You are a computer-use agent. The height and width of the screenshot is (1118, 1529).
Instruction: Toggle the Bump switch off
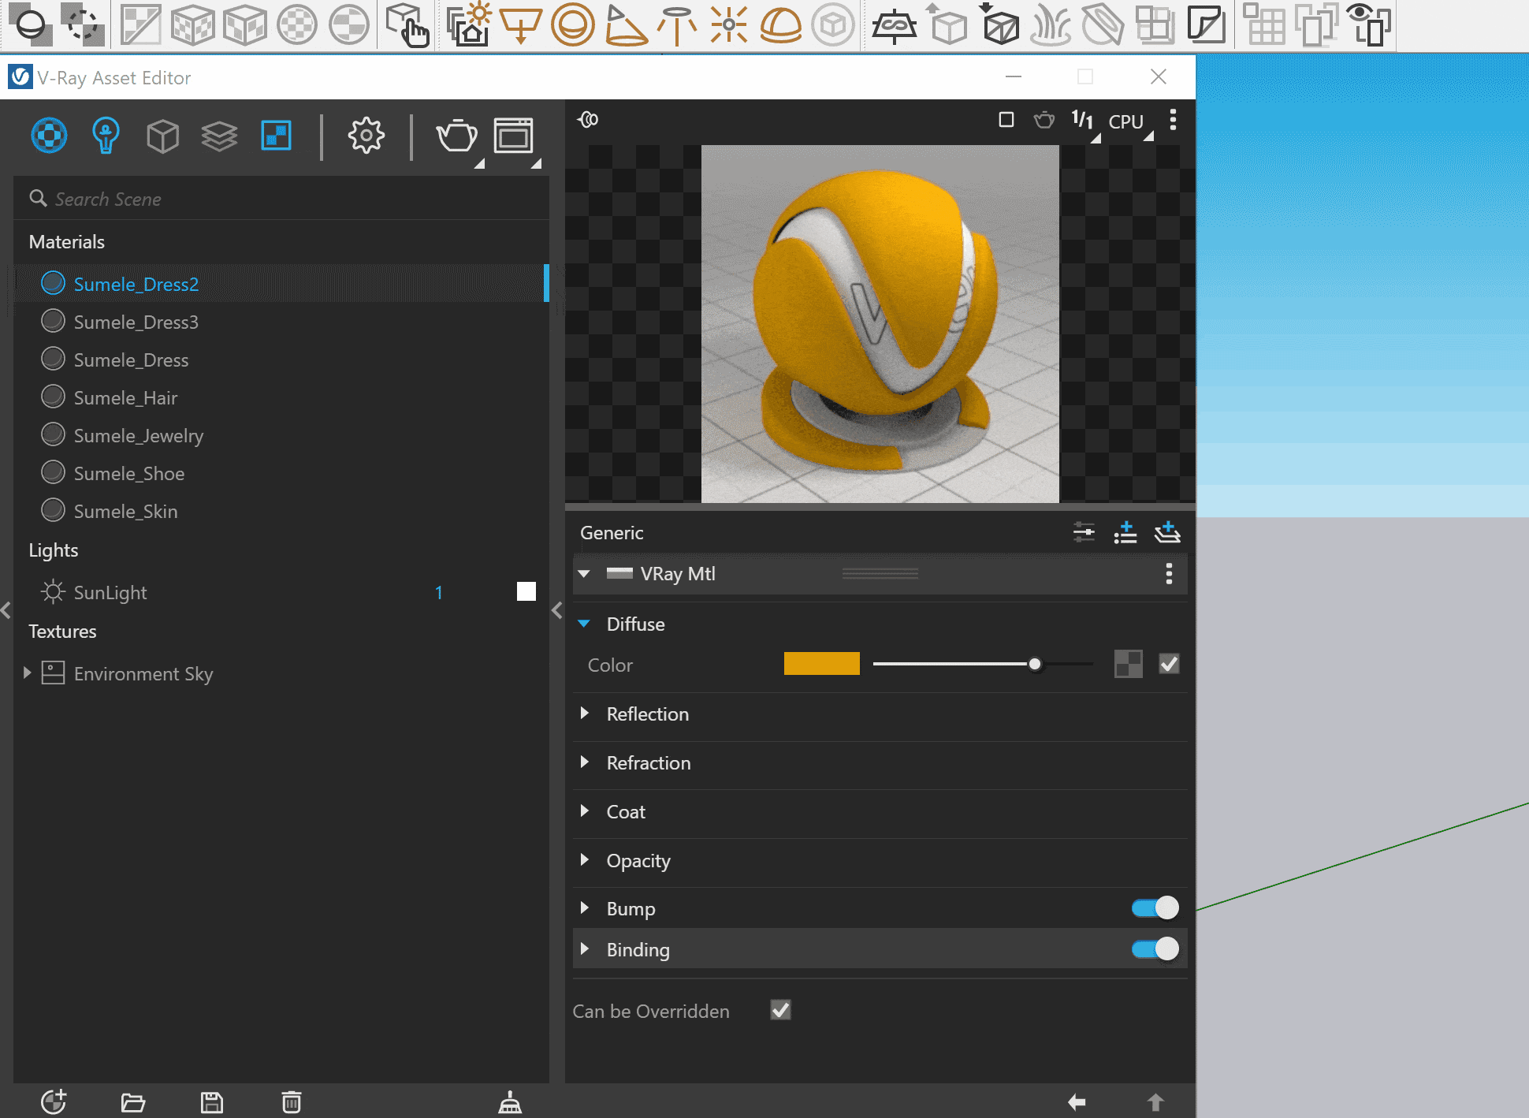click(1155, 908)
